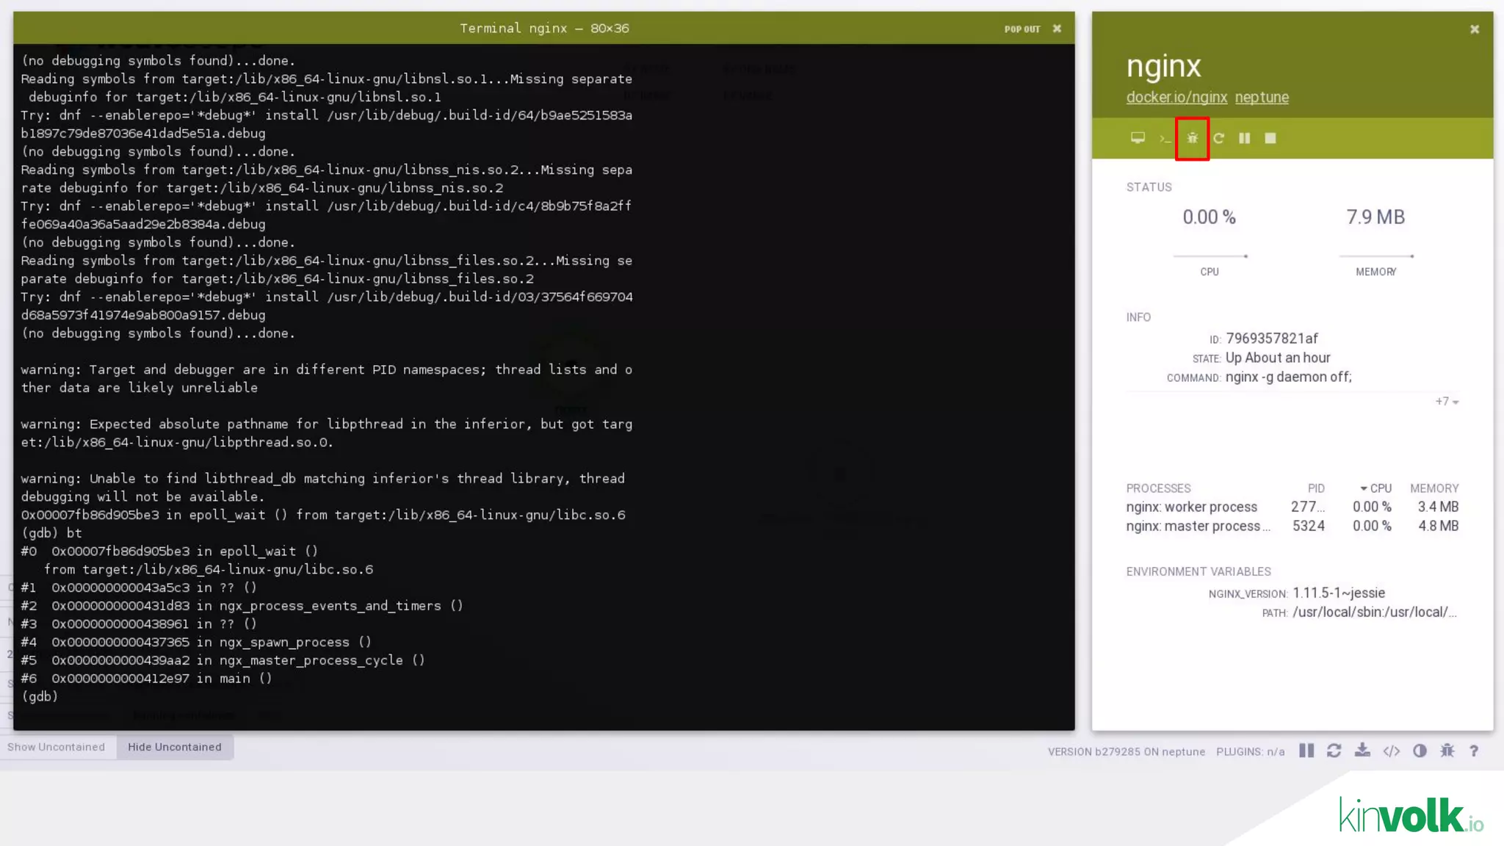Click the footer refresh topology icon
Image resolution: width=1504 pixels, height=846 pixels.
click(1334, 751)
